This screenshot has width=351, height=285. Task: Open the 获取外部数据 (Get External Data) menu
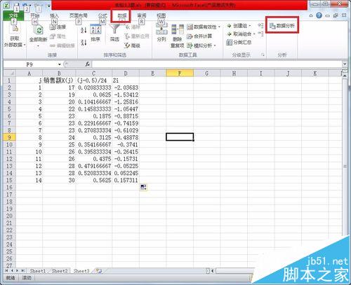click(15, 35)
